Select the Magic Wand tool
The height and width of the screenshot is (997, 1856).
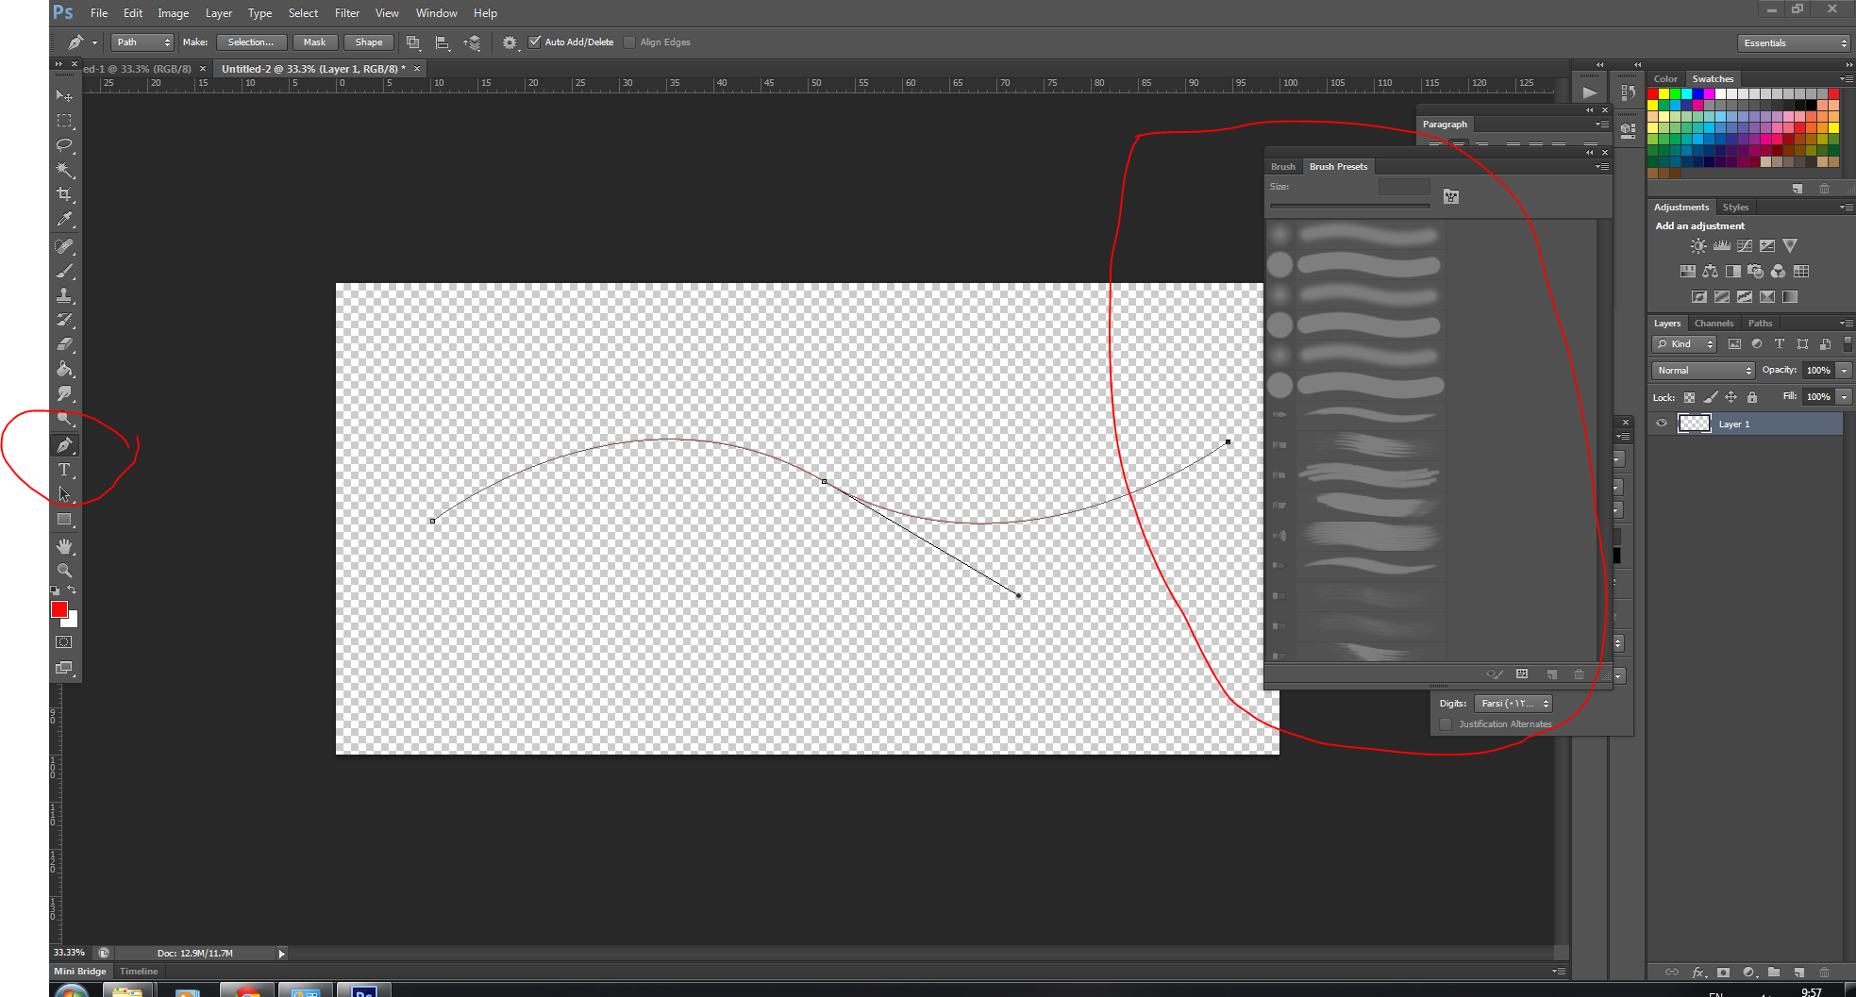[x=64, y=170]
